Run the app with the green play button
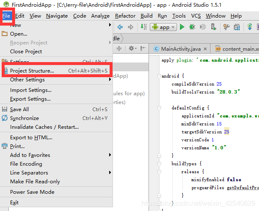Viewport: 259px width, 211px height. pos(182,27)
